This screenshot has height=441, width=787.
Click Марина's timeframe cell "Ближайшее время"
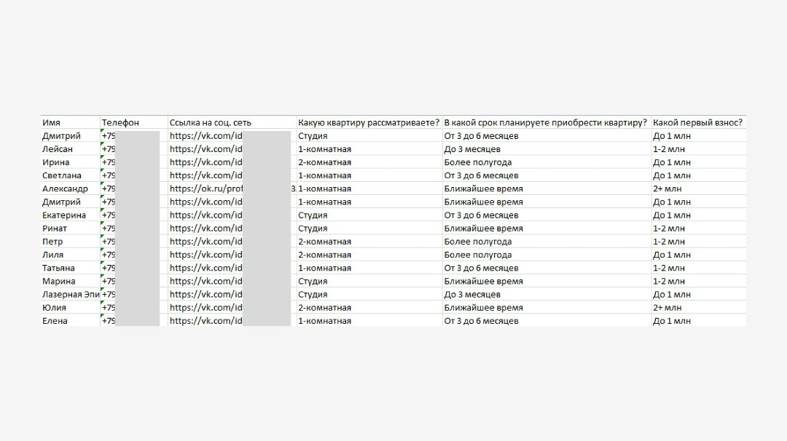483,282
